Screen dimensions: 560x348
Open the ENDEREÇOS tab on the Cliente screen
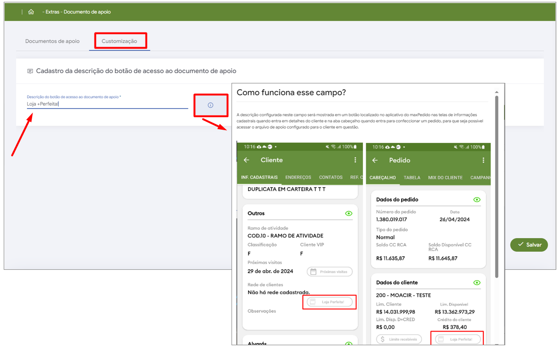pos(298,177)
